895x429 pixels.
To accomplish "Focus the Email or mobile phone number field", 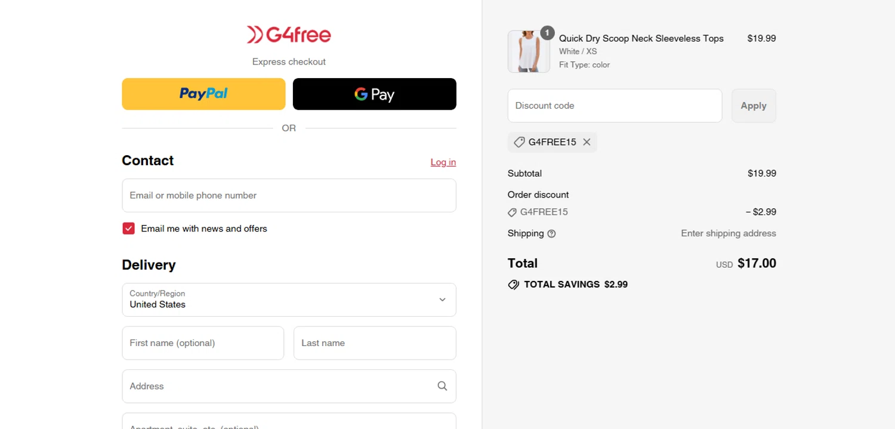I will [289, 195].
